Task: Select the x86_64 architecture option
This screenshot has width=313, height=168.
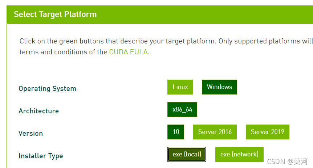Action: (x=182, y=109)
